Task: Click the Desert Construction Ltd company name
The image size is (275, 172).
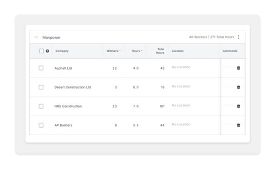Action: (73, 87)
